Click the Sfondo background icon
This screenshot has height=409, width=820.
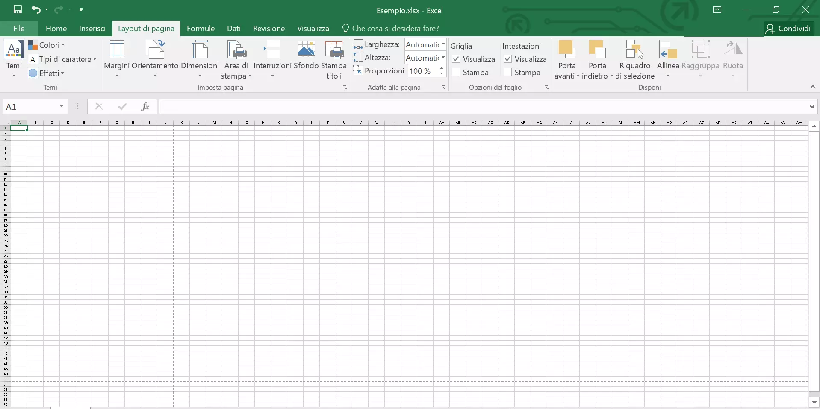click(x=306, y=56)
